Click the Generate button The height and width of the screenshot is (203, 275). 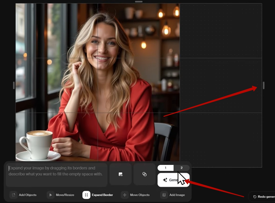point(173,180)
